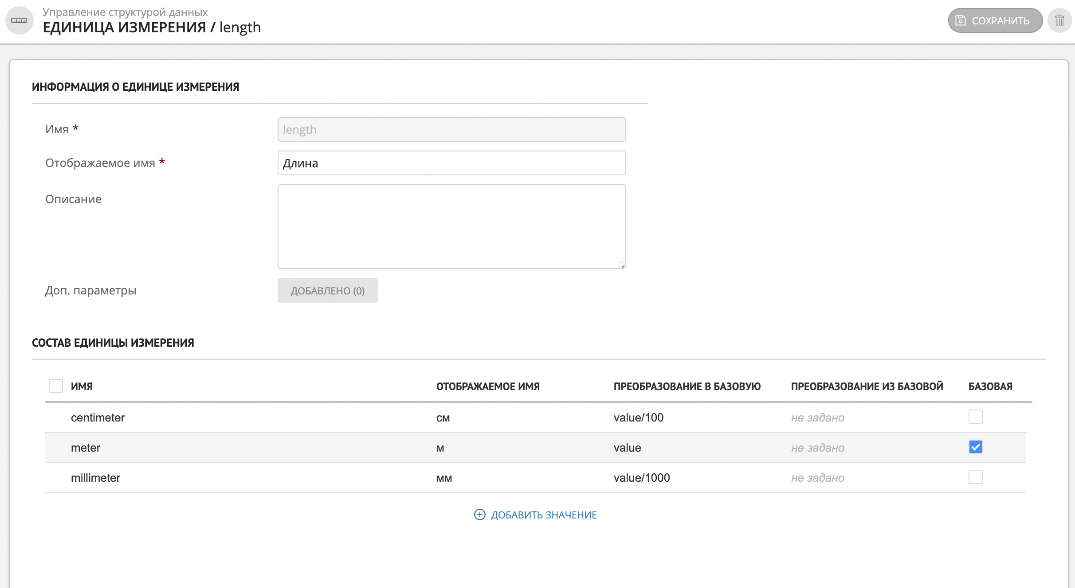Image resolution: width=1075 pixels, height=588 pixels.
Task: Click the Добавить значение link
Action: pyautogui.click(x=543, y=515)
